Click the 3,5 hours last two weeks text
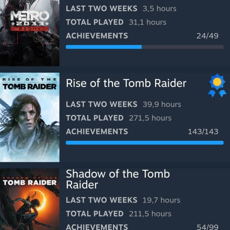The image size is (230, 230). 160,8
